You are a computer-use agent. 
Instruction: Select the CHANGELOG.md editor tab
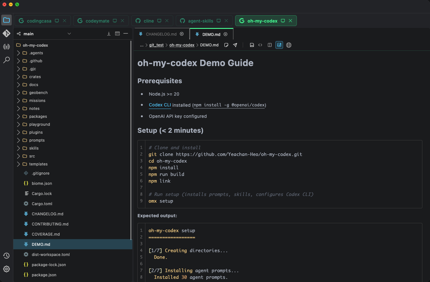click(x=161, y=34)
